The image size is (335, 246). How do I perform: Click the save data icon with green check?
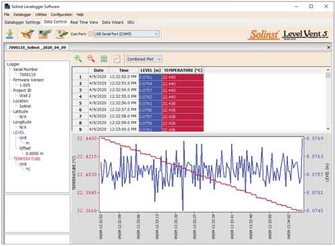(x=45, y=34)
